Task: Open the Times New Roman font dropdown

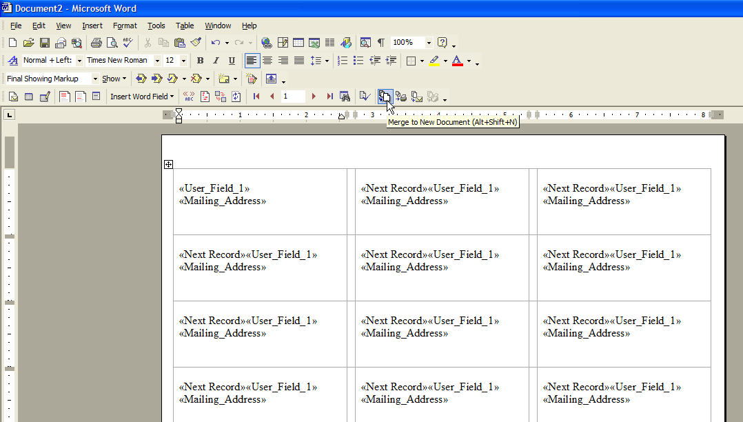Action: pyautogui.click(x=157, y=61)
